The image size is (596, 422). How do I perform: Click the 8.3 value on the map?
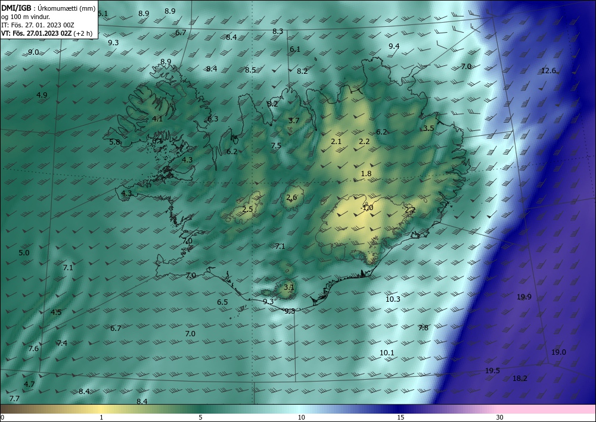pos(278,31)
